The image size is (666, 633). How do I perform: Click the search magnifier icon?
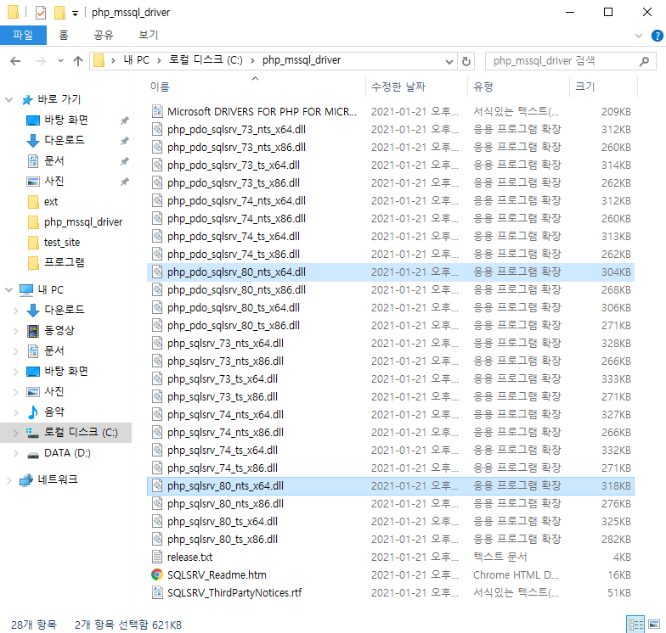[644, 61]
